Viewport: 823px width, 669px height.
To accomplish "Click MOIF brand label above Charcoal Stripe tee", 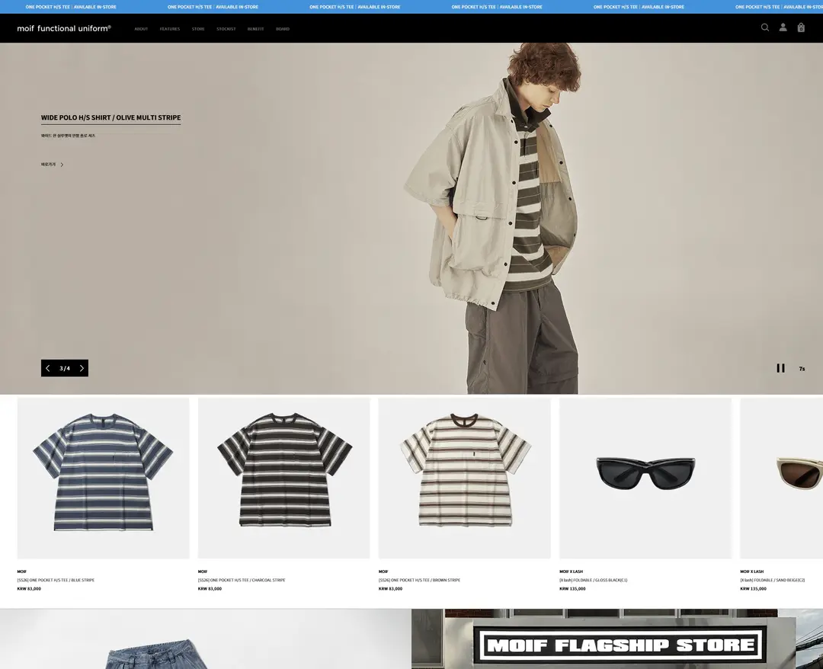I will point(203,571).
